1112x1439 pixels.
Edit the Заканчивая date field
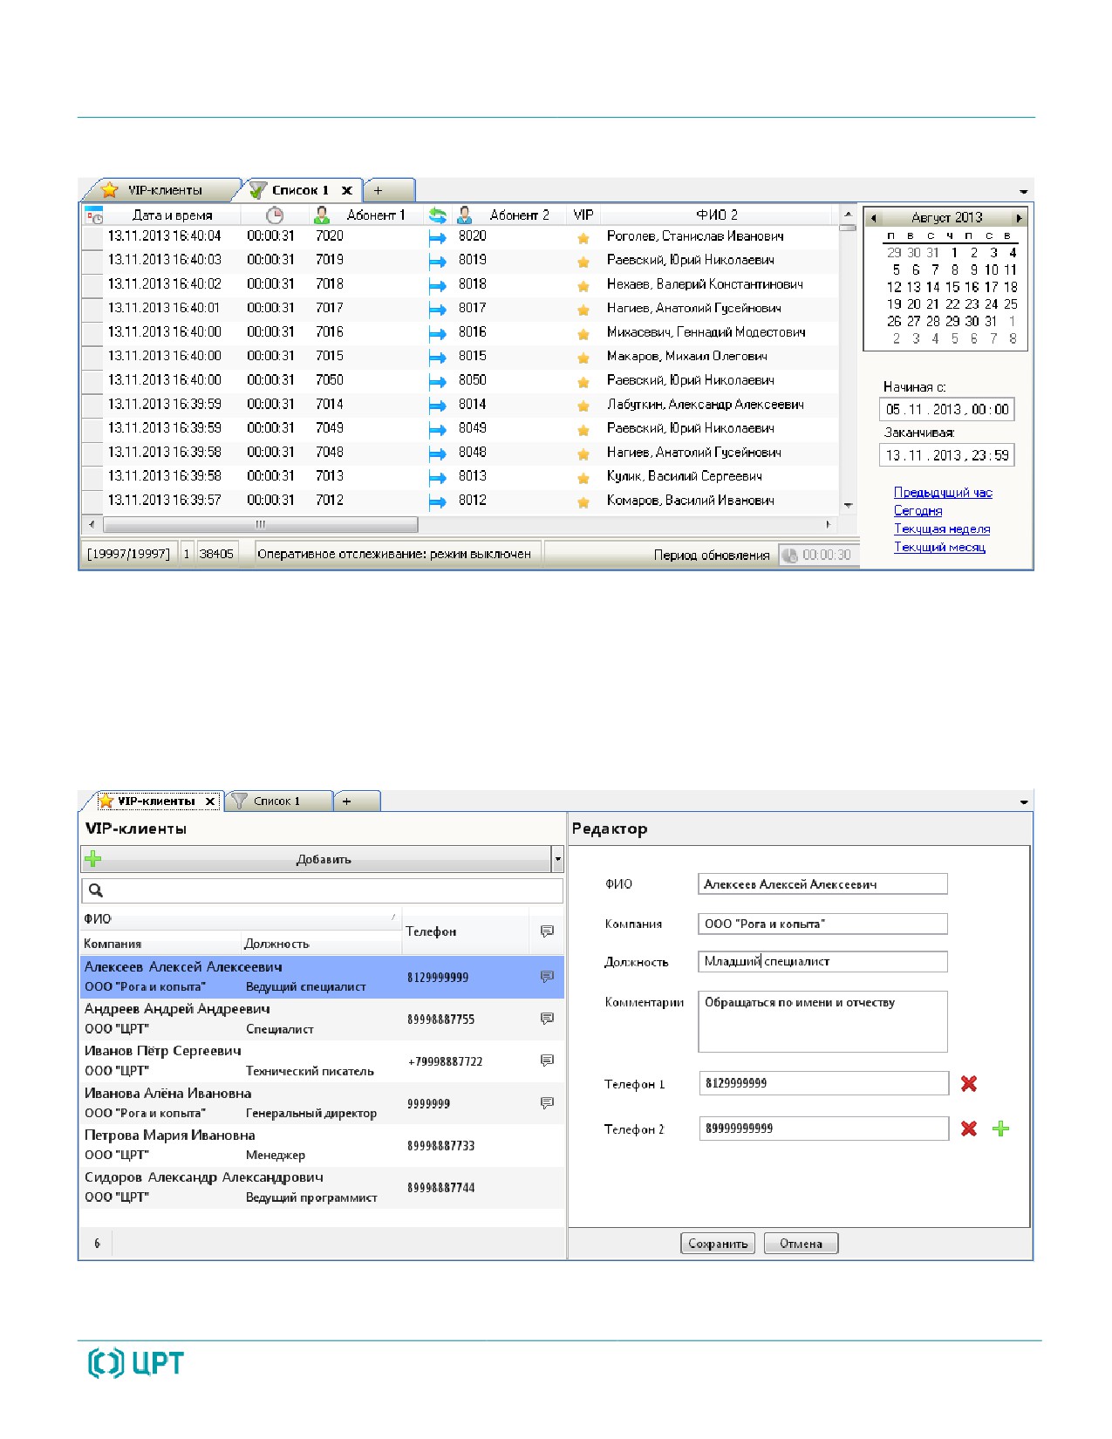946,455
